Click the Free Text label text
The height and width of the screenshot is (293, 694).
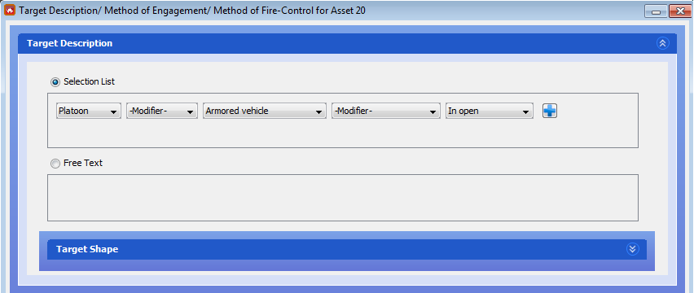[x=83, y=163]
